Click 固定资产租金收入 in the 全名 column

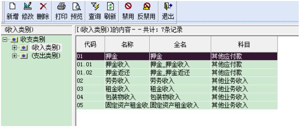[180, 105]
